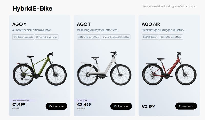Click the €200 OFF badge
Viewport: 205px width, 120px height.
(83, 101)
